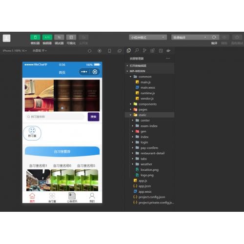Viewport: 244px width, 244px height.
Task: Open the source control branch icon
Action: click(x=144, y=51)
